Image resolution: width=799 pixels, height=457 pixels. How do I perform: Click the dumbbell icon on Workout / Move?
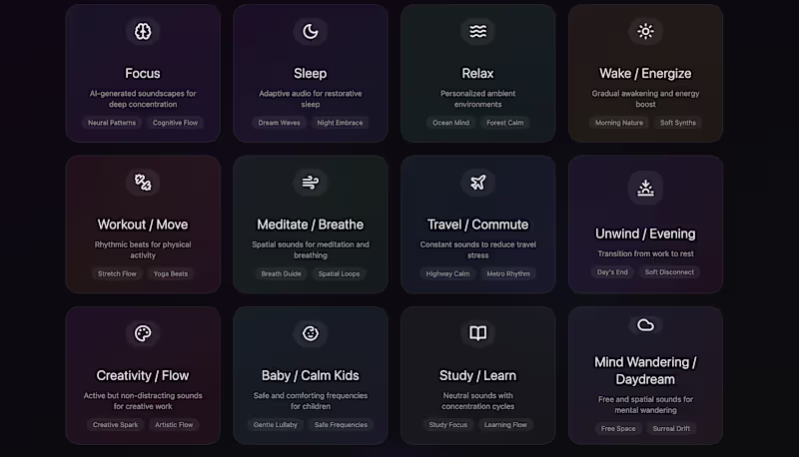[x=143, y=183]
